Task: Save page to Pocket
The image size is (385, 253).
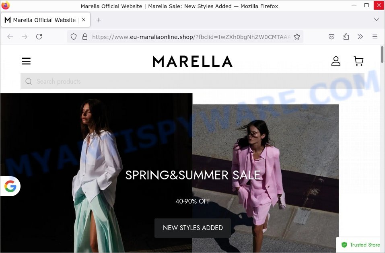Action: pos(331,37)
